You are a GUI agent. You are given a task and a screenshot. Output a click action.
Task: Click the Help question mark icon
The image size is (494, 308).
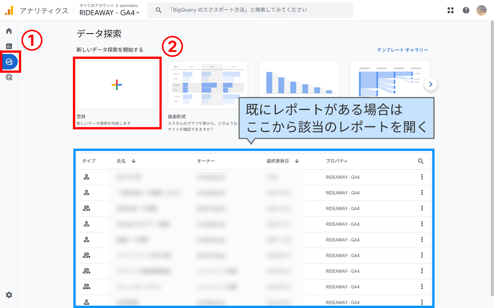click(x=466, y=10)
